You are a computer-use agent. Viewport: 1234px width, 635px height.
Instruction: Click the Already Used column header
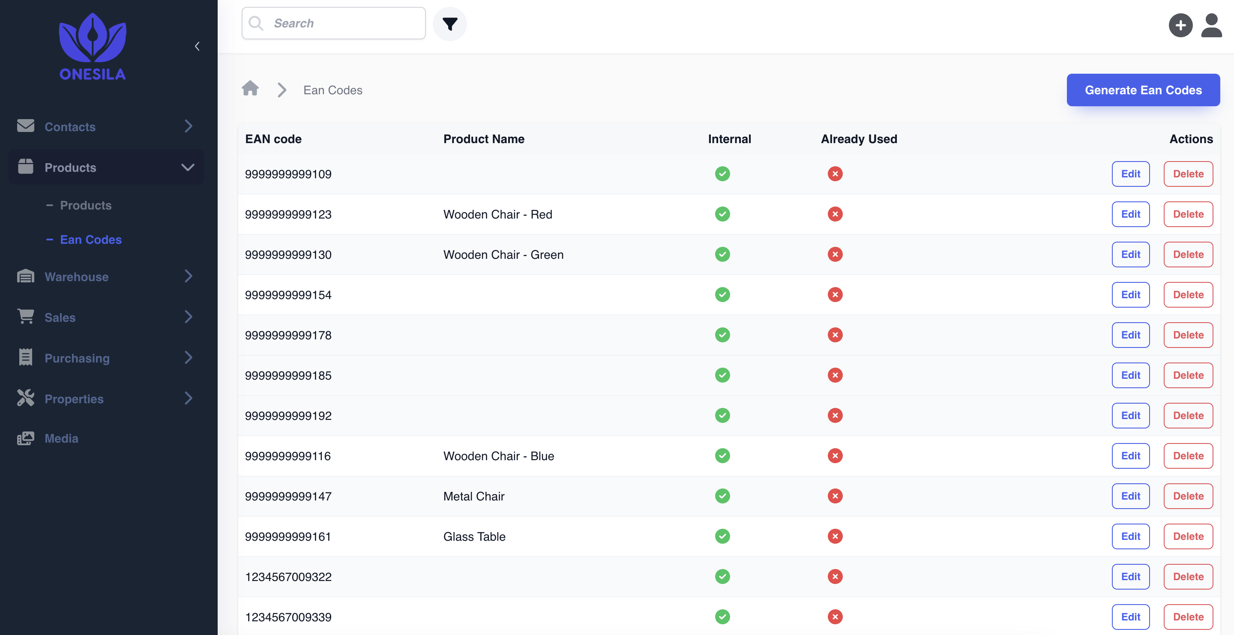coord(859,139)
